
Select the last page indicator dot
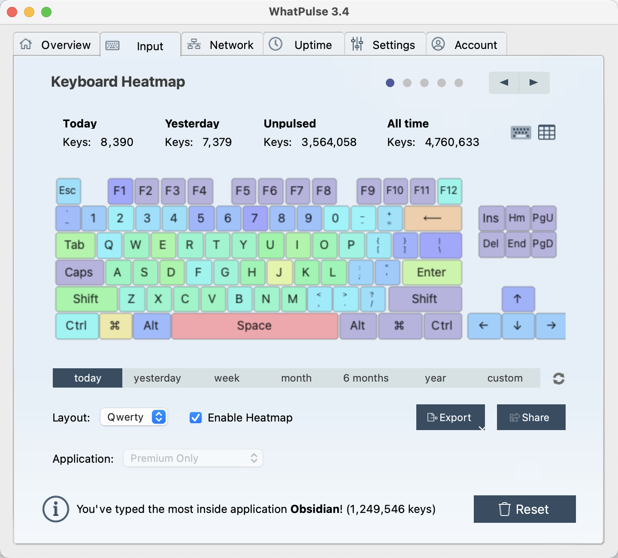[459, 83]
